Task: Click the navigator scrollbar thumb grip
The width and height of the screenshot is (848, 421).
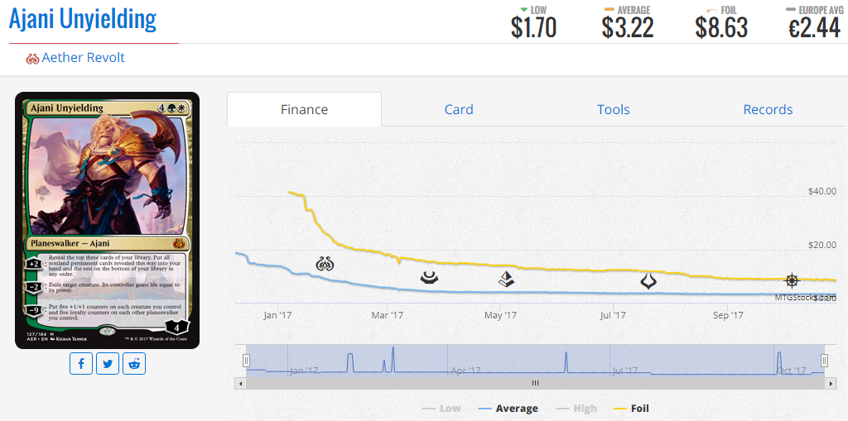Action: point(536,383)
